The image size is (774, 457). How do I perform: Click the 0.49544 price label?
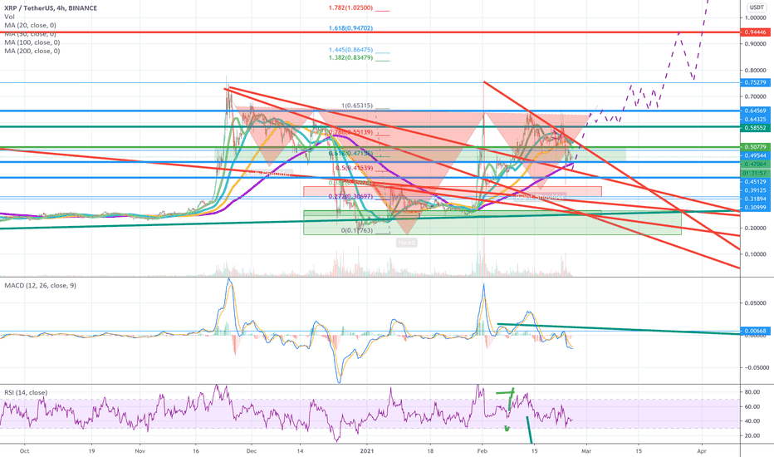coord(755,155)
